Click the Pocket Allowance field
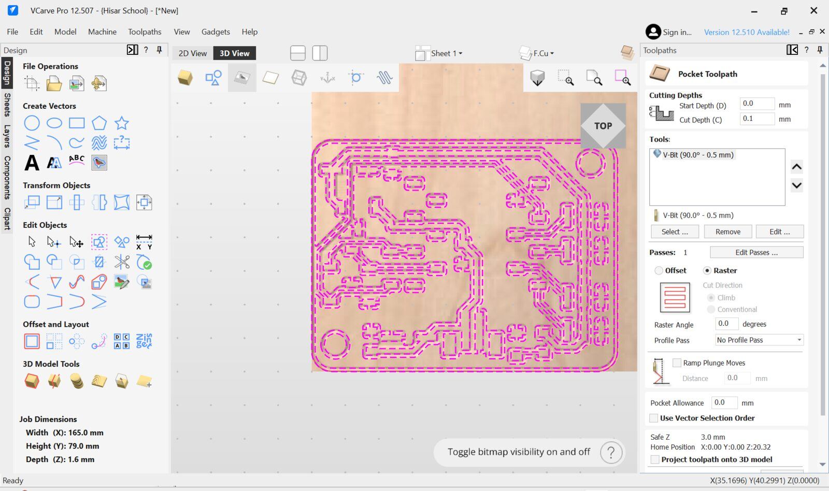 click(724, 402)
